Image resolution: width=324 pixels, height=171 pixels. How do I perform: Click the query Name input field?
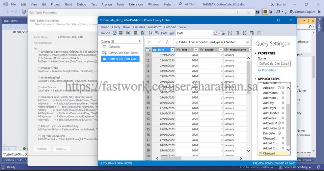coord(274,63)
